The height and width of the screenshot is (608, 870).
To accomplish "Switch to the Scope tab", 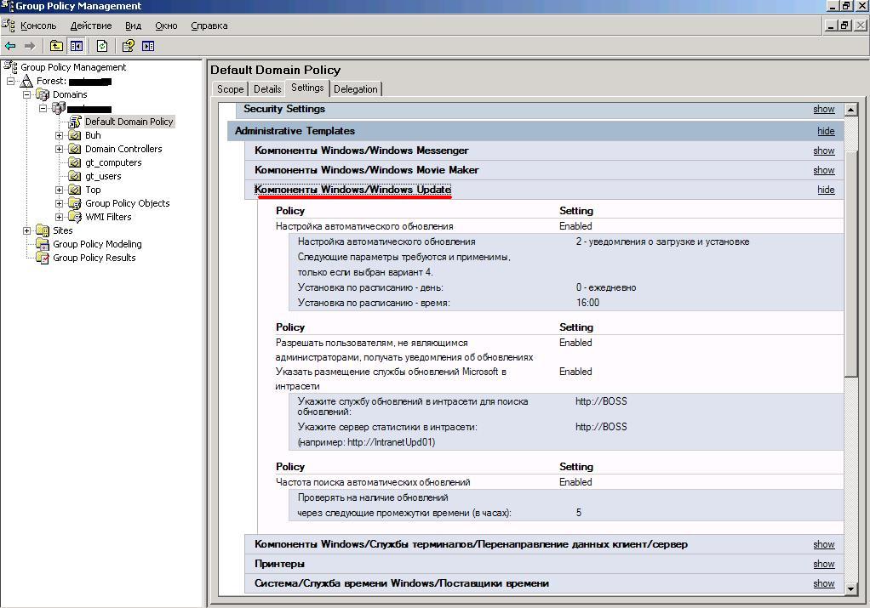I will [230, 89].
